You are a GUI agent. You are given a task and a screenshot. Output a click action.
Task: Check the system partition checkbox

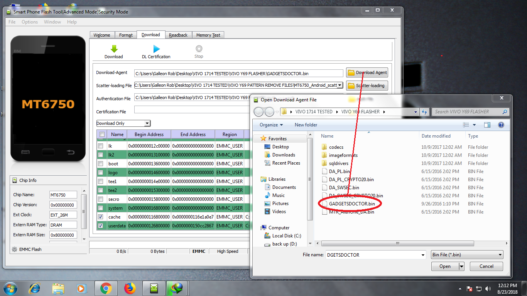point(101,208)
